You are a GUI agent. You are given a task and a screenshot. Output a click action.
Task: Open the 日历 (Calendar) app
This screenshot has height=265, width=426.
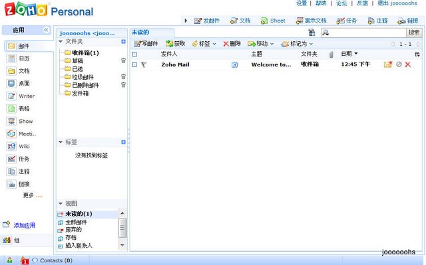click(19, 58)
